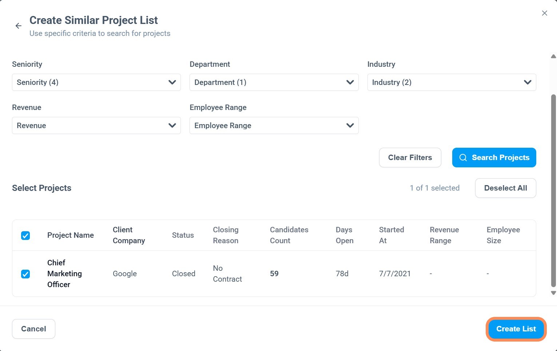
Task: Click the Create List button
Action: coord(516,329)
